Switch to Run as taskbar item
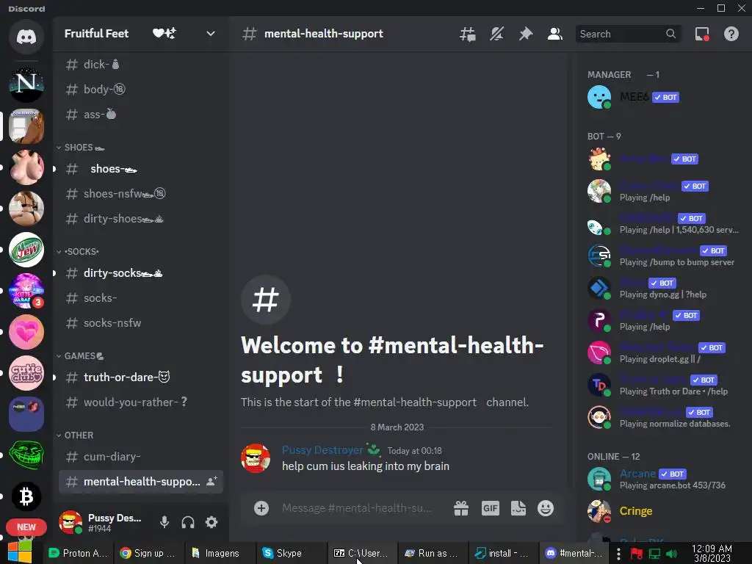Image resolution: width=752 pixels, height=564 pixels. 432,553
